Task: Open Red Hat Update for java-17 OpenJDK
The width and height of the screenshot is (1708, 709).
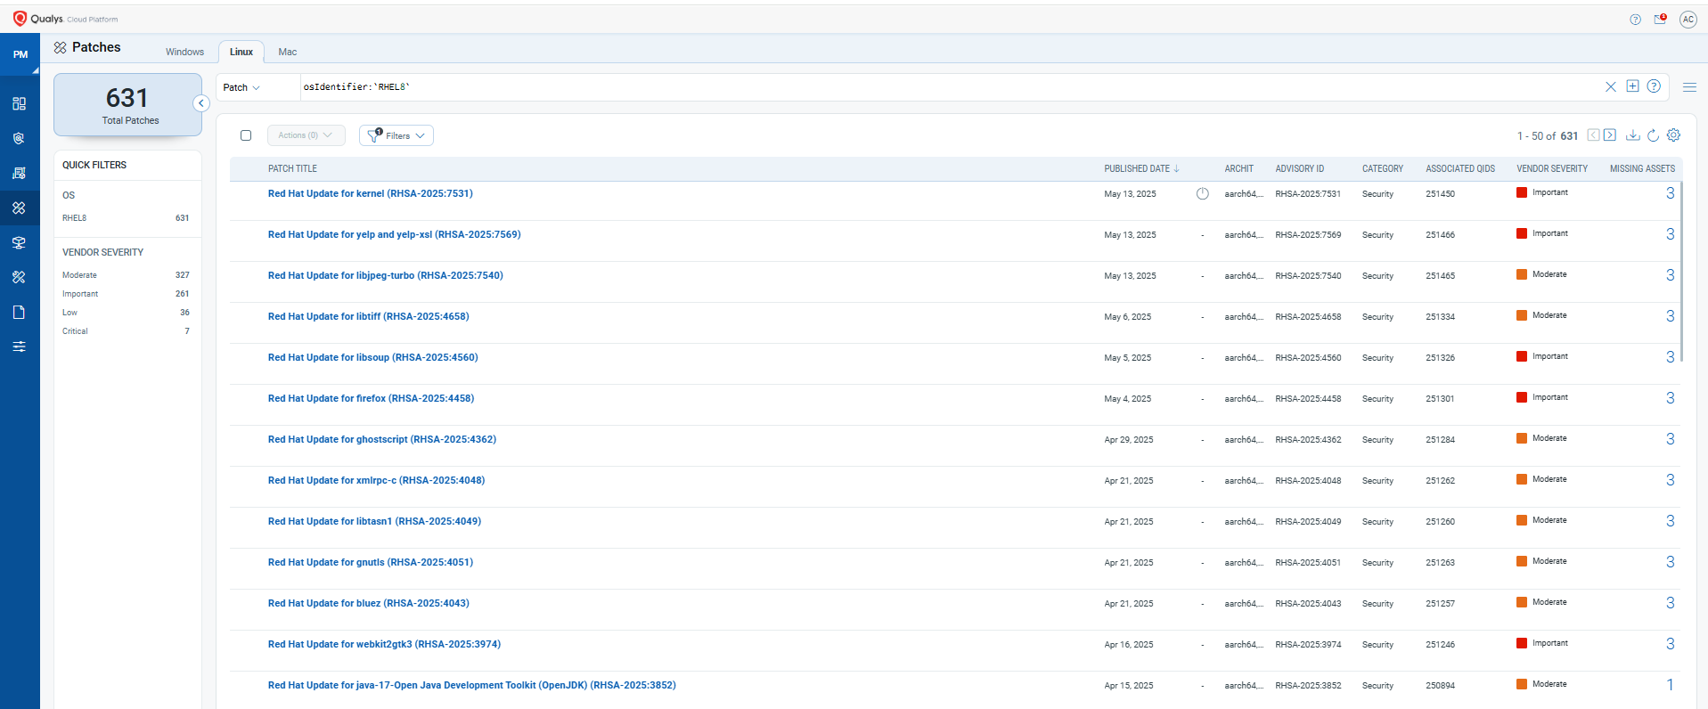Action: [x=471, y=685]
